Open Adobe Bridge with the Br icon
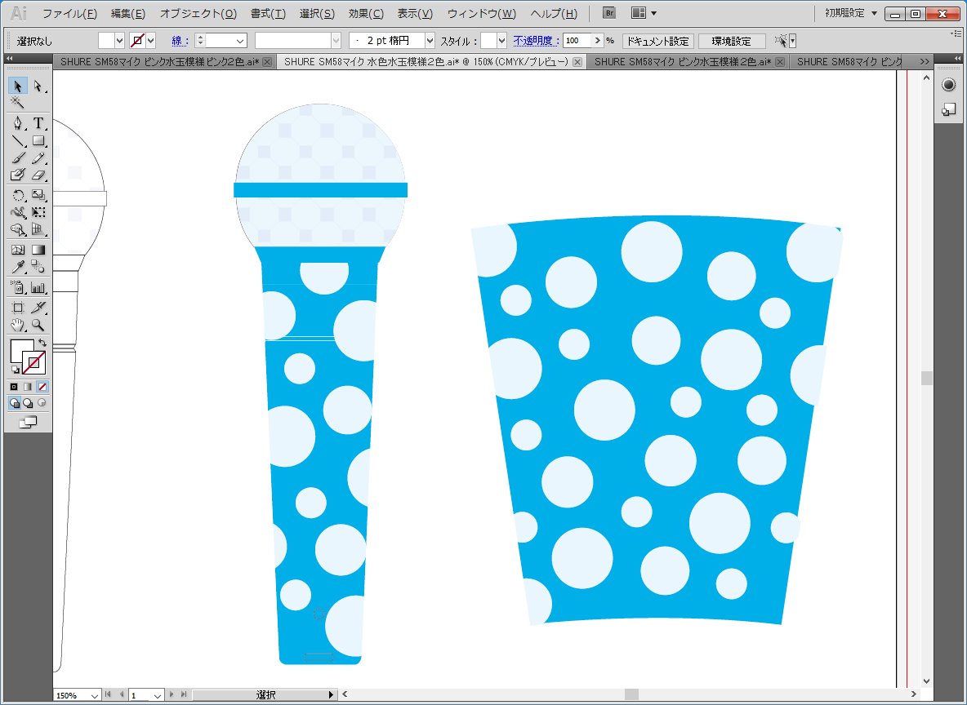The height and width of the screenshot is (705, 967). click(608, 13)
